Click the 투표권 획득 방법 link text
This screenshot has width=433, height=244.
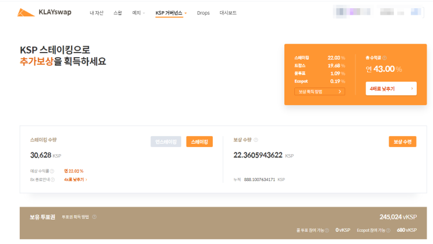pyautogui.click(x=75, y=217)
